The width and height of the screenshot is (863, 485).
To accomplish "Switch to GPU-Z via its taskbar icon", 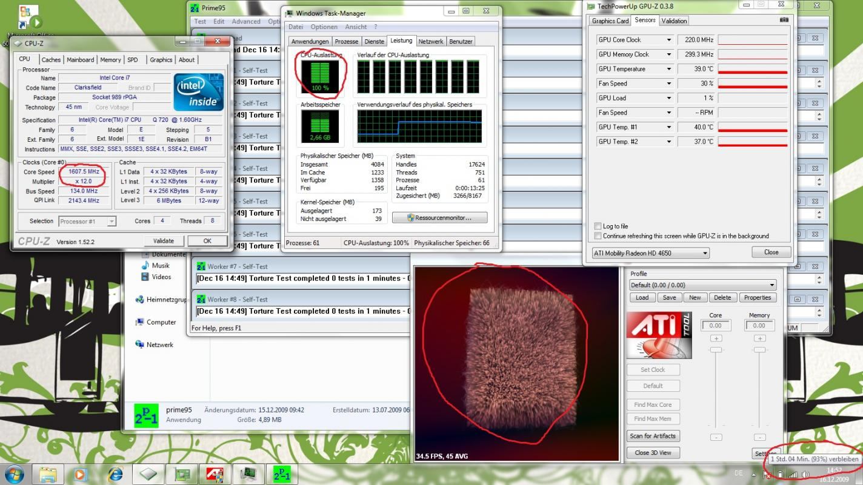I will (182, 473).
